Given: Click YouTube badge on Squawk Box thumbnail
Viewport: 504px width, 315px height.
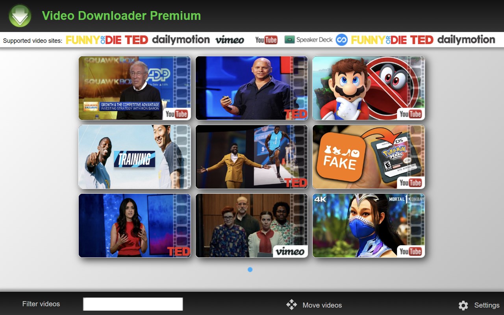Looking at the screenshot, I should pyautogui.click(x=176, y=114).
